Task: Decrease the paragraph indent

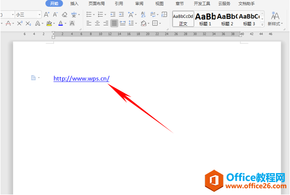Action: pyautogui.click(x=113, y=15)
